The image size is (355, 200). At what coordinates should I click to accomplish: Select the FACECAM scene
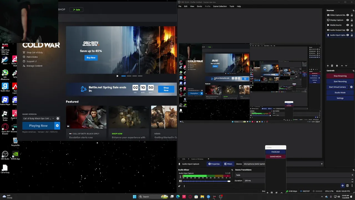pos(275,152)
